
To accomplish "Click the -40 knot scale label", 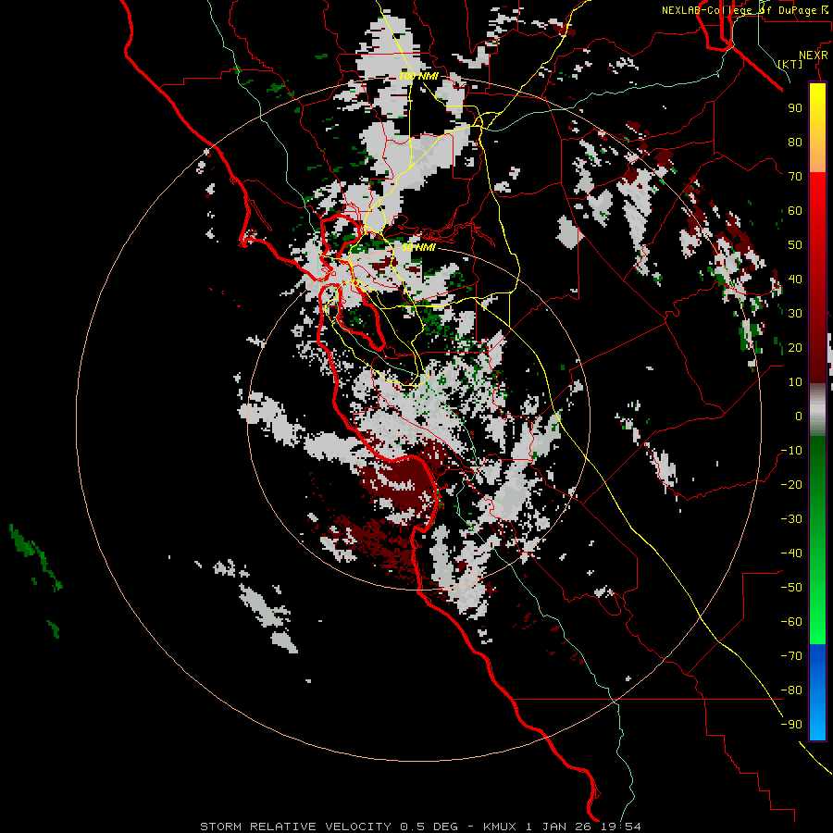I will [x=791, y=553].
